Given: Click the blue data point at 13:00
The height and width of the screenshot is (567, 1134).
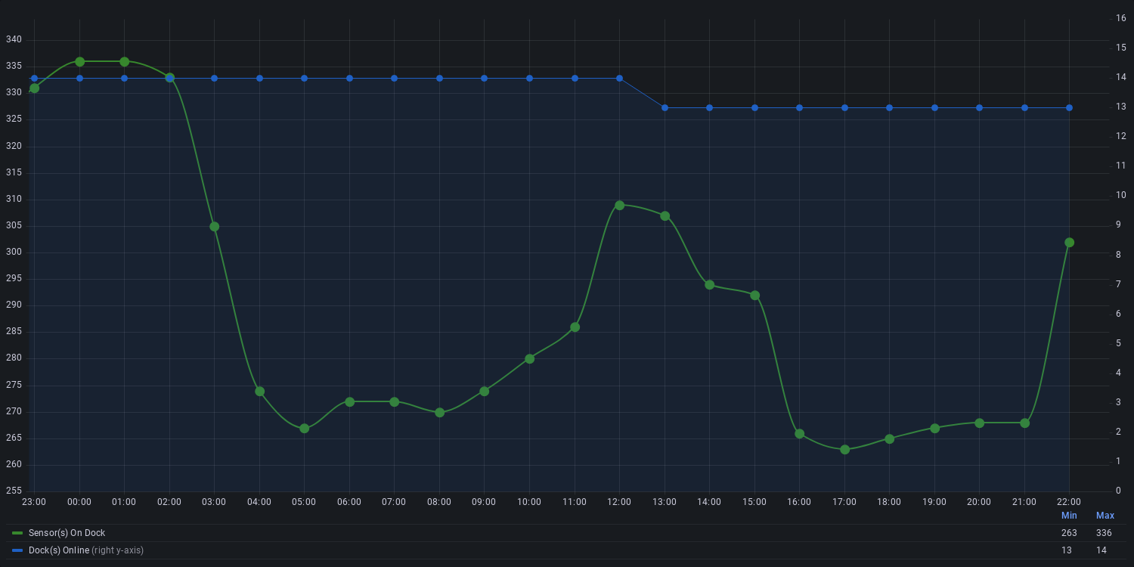Looking at the screenshot, I should tap(665, 107).
